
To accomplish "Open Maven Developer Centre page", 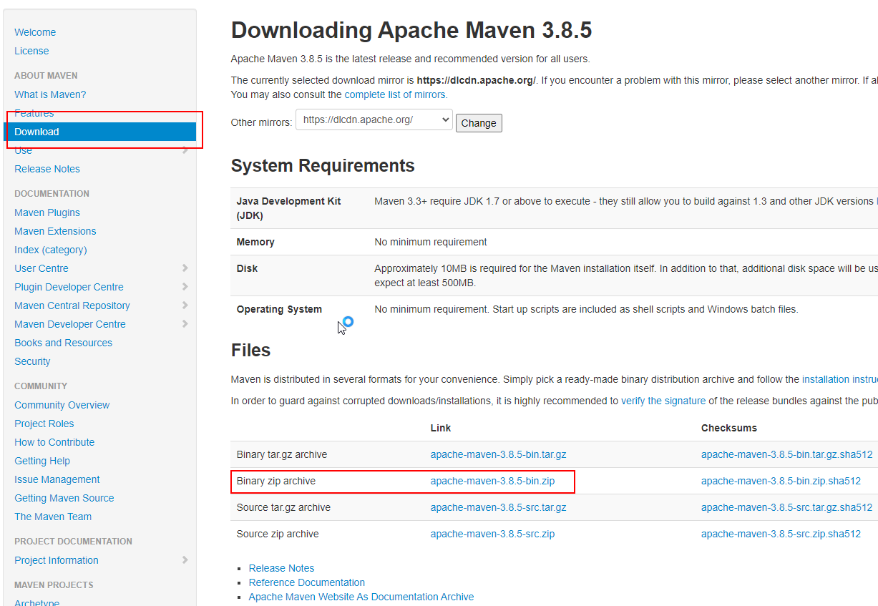I will click(x=70, y=324).
